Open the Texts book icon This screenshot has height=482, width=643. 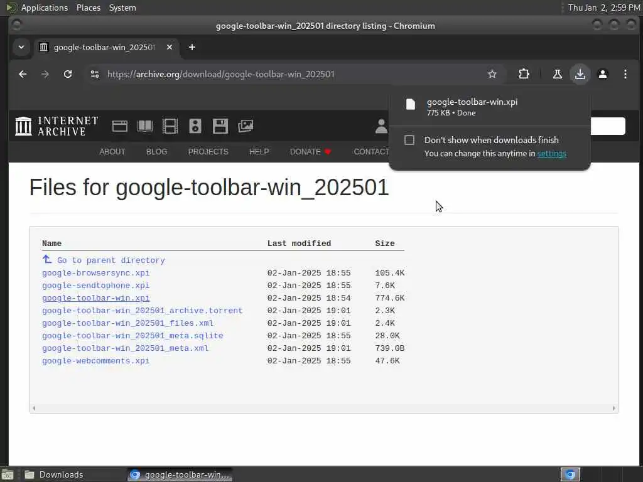point(145,126)
